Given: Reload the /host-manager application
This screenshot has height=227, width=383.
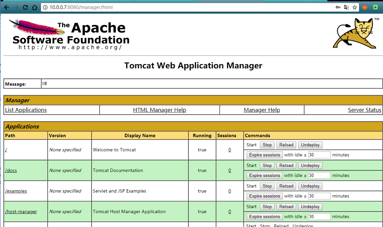Looking at the screenshot, I should click(x=286, y=207).
